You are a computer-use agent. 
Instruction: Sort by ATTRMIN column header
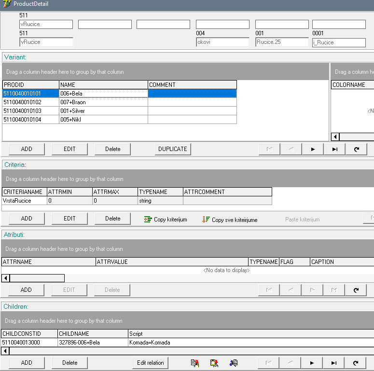(x=69, y=192)
